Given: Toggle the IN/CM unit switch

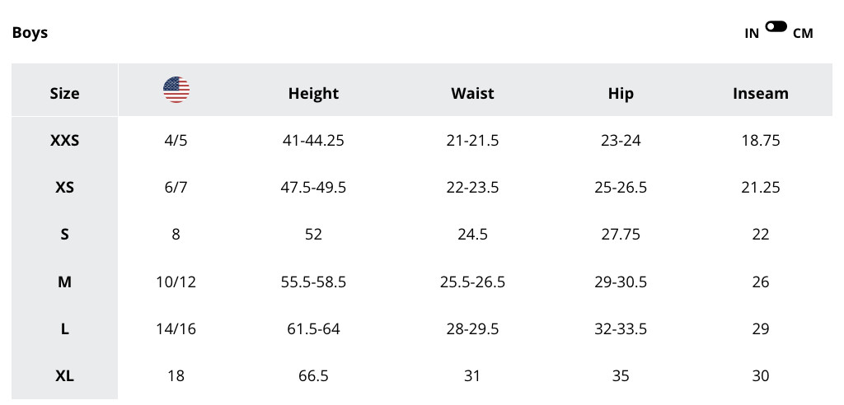Looking at the screenshot, I should coord(776,27).
